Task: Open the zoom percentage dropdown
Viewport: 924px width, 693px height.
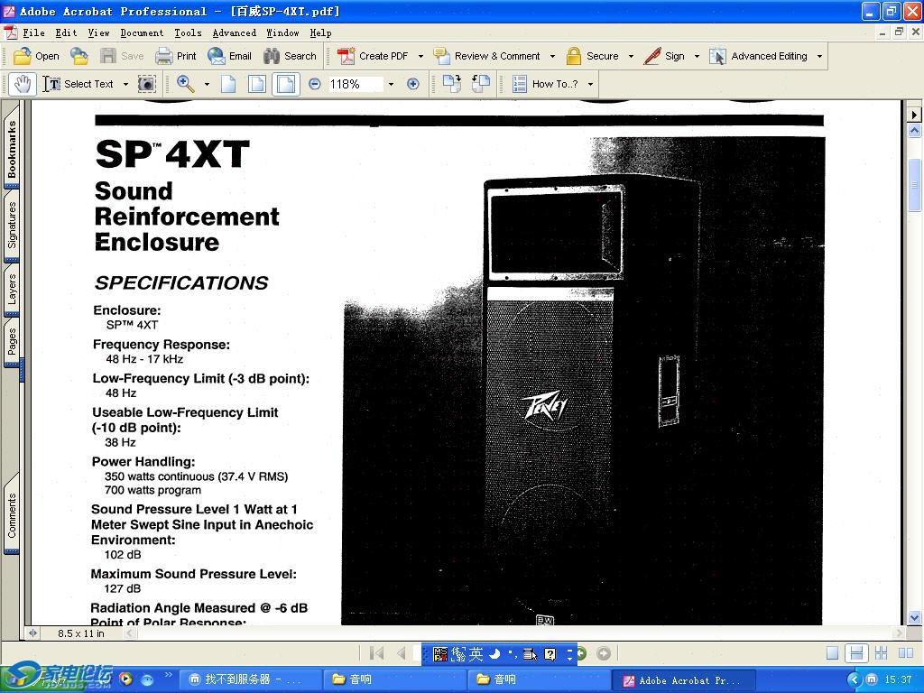Action: (391, 84)
